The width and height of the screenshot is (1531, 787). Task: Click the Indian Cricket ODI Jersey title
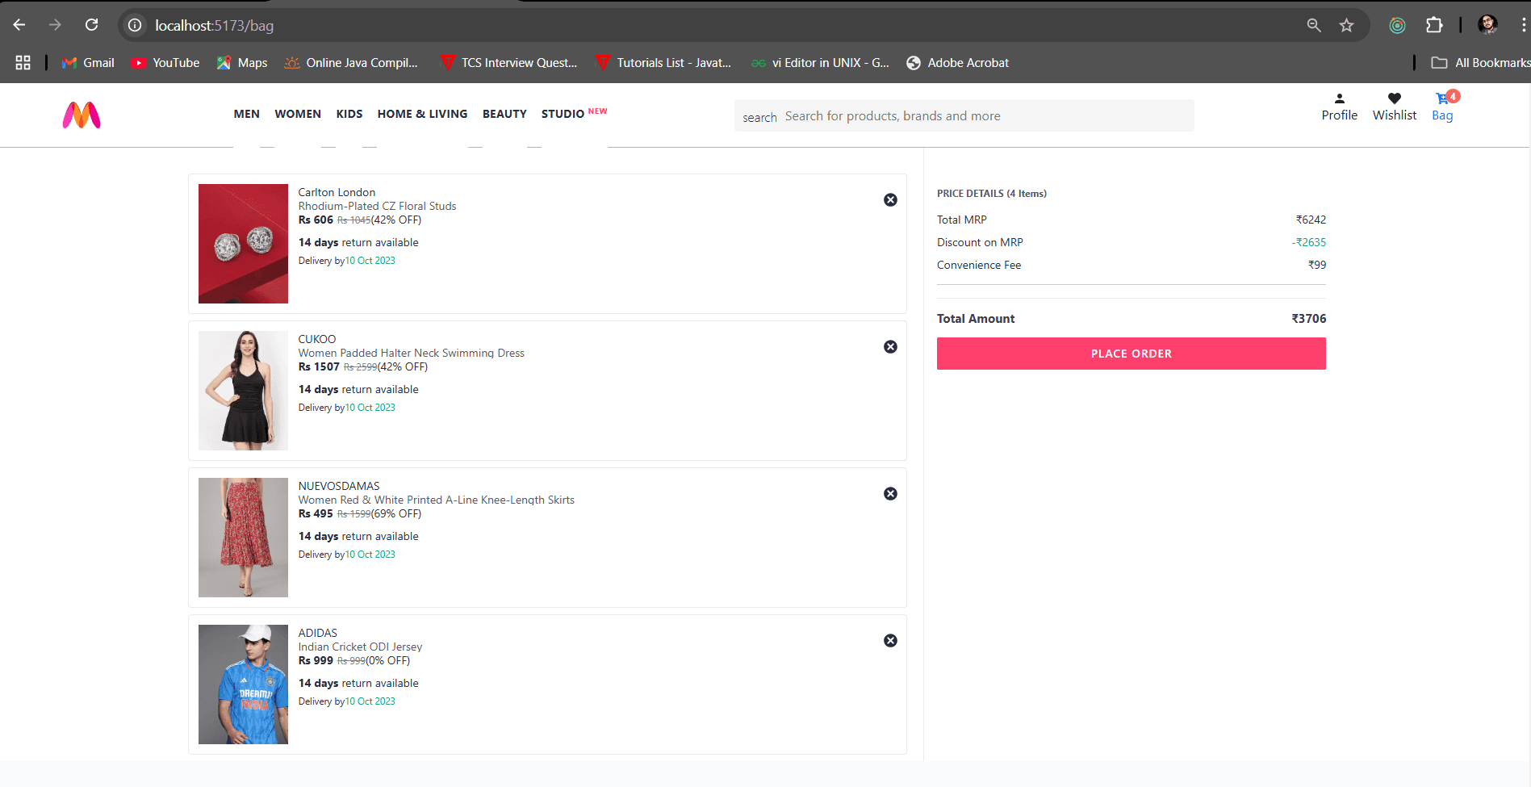point(360,647)
